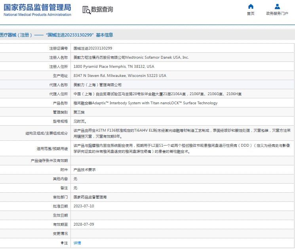Select approving department 国家药品监督管理局 value
The width and height of the screenshot is (295, 251).
click(x=90, y=197)
